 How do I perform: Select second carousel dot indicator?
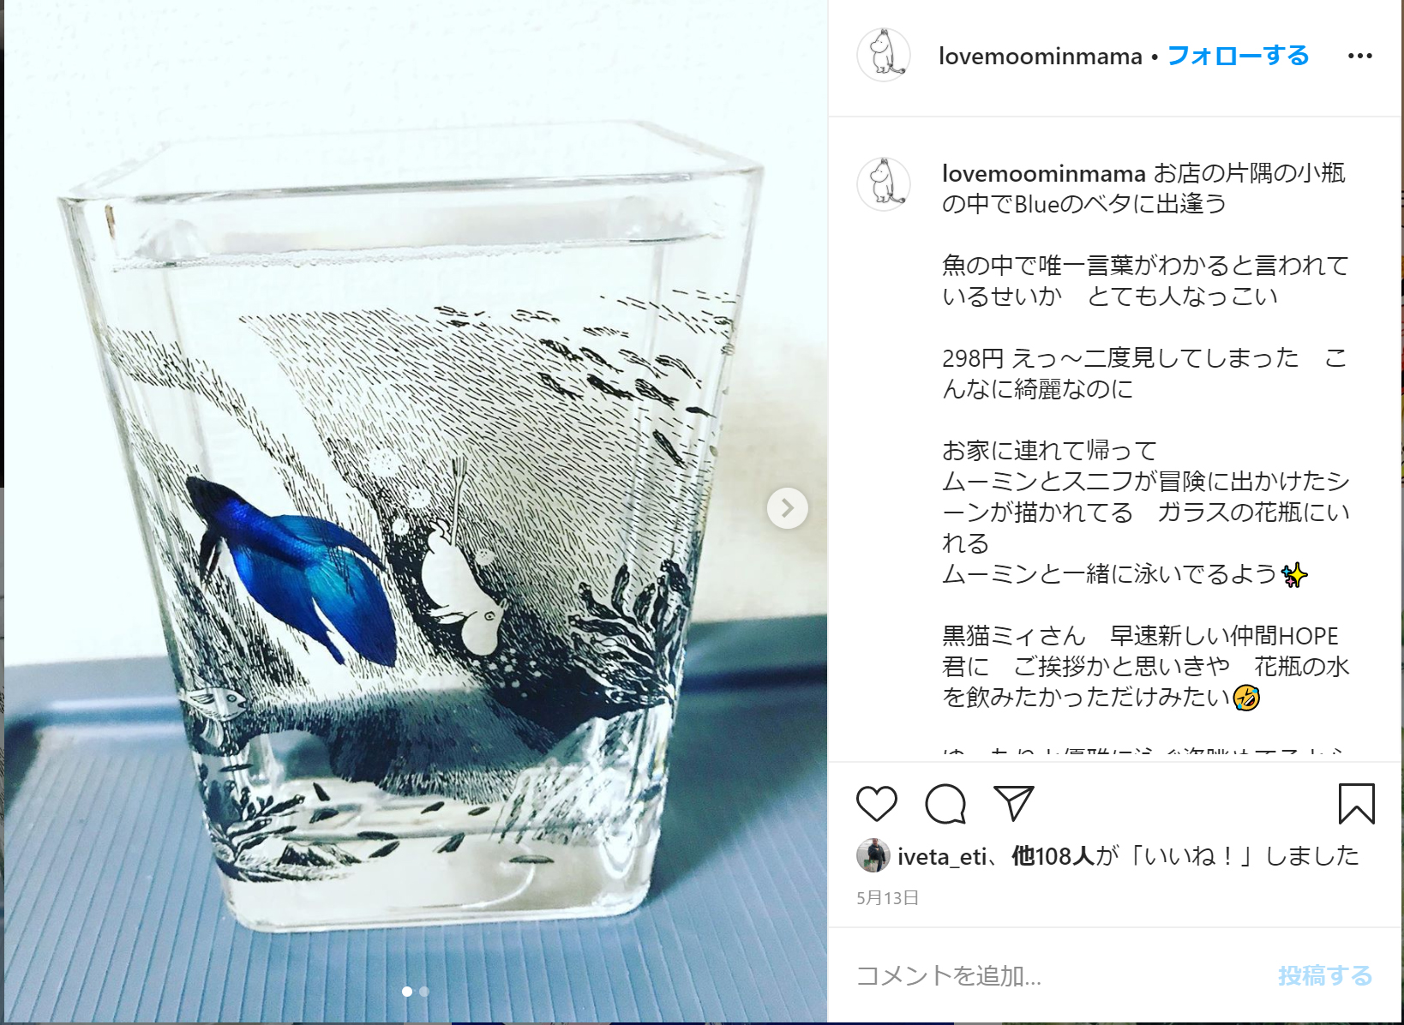coord(424,992)
